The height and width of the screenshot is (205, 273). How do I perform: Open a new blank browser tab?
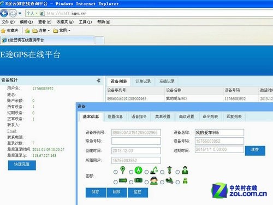point(99,40)
